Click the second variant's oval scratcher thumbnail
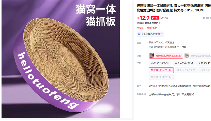 187,56
